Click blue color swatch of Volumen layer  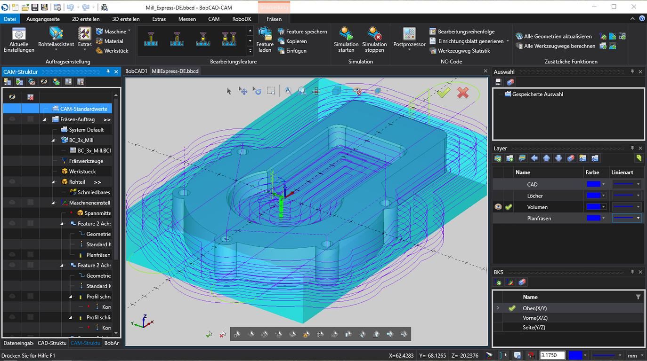point(593,207)
